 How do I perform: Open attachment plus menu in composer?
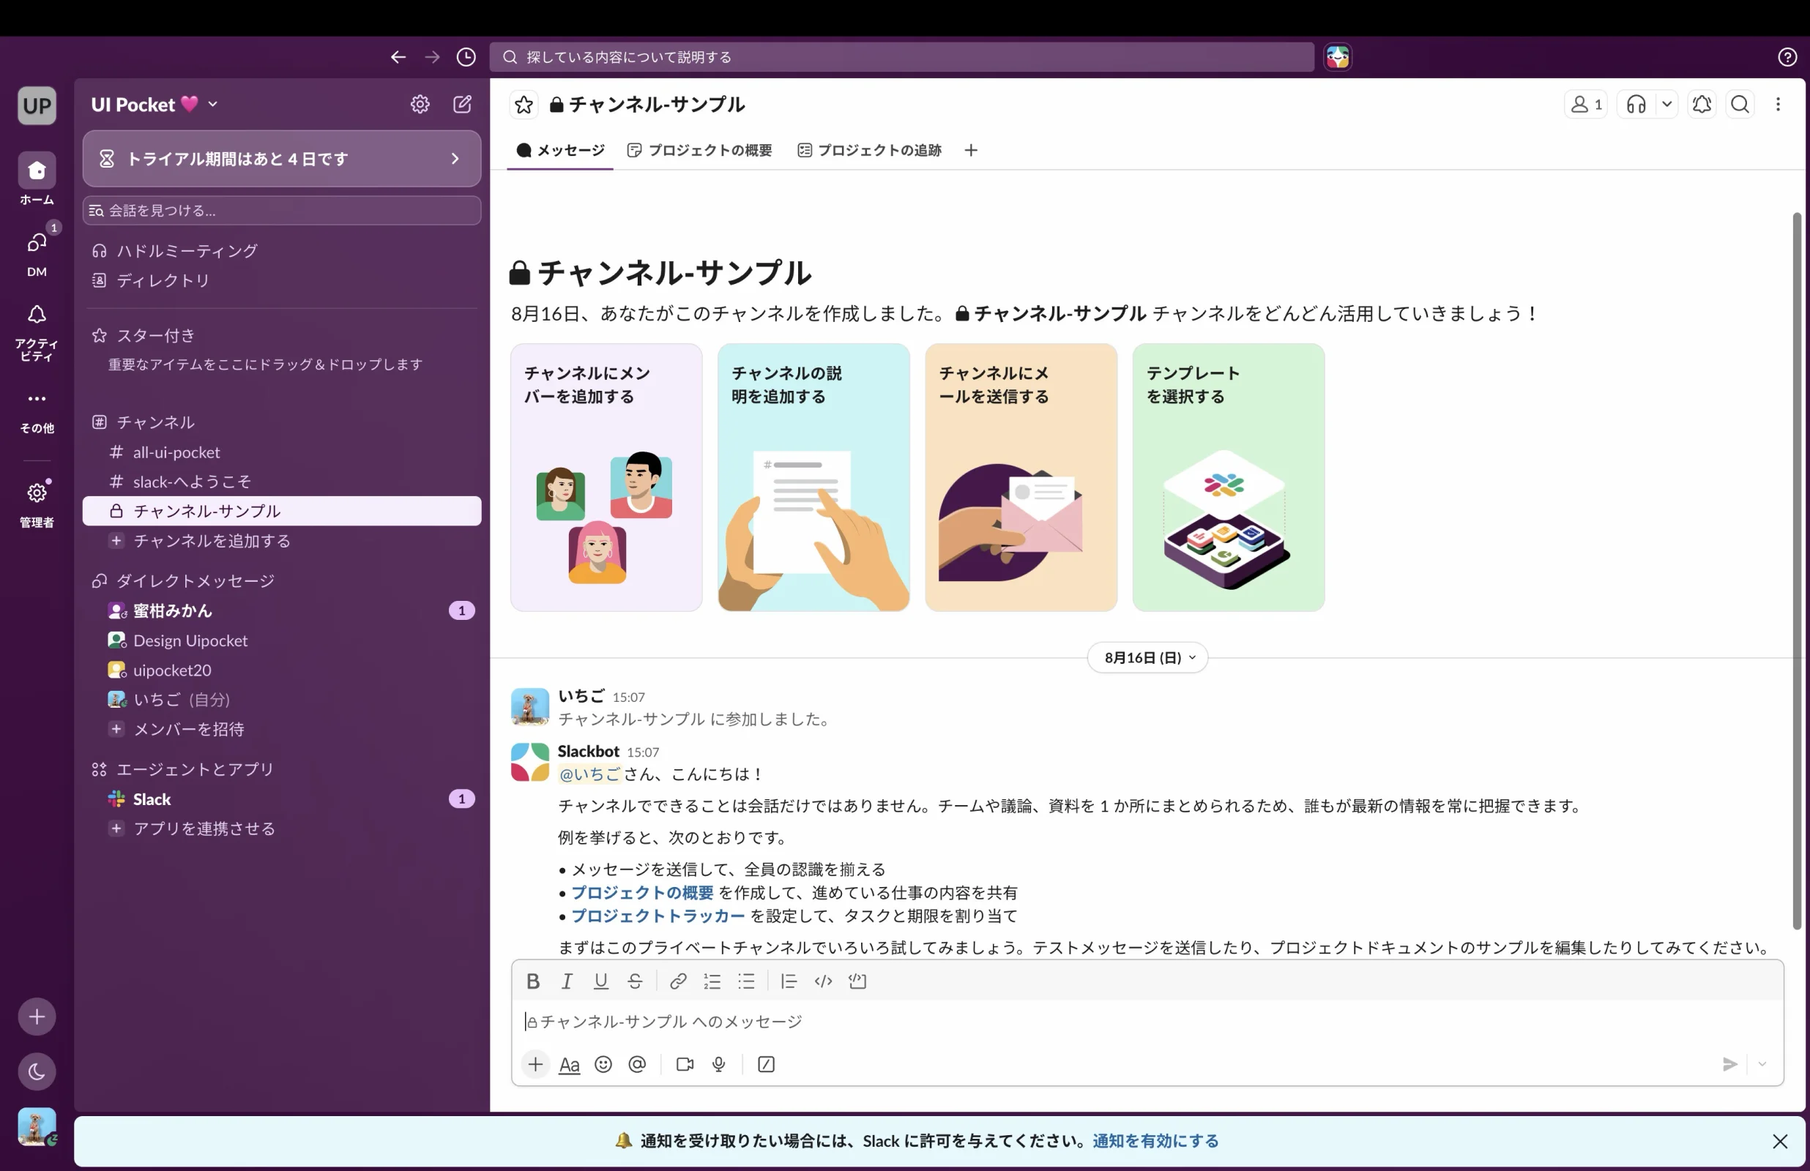[x=535, y=1064]
